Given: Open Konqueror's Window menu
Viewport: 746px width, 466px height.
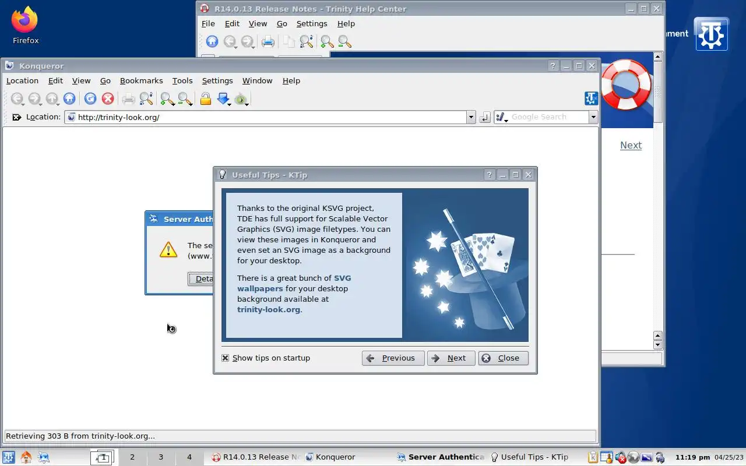Looking at the screenshot, I should point(257,80).
